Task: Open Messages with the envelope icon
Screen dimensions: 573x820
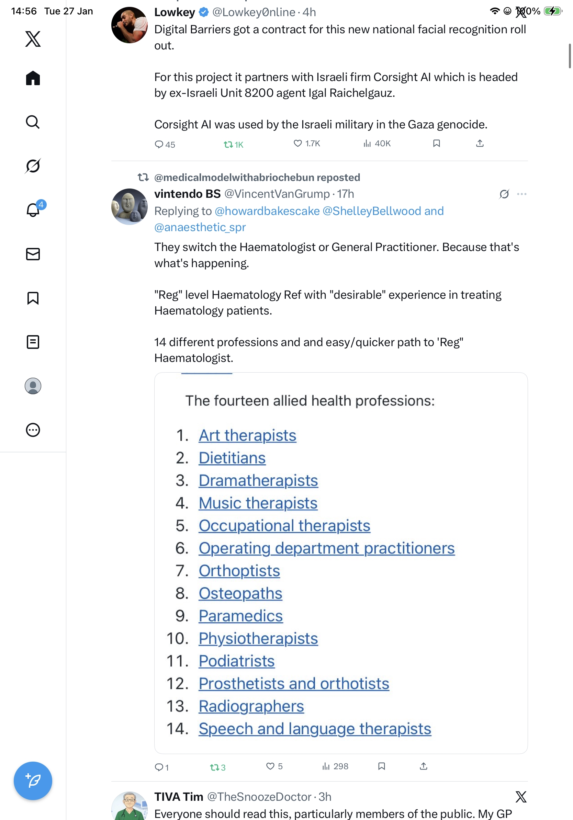Action: coord(33,254)
